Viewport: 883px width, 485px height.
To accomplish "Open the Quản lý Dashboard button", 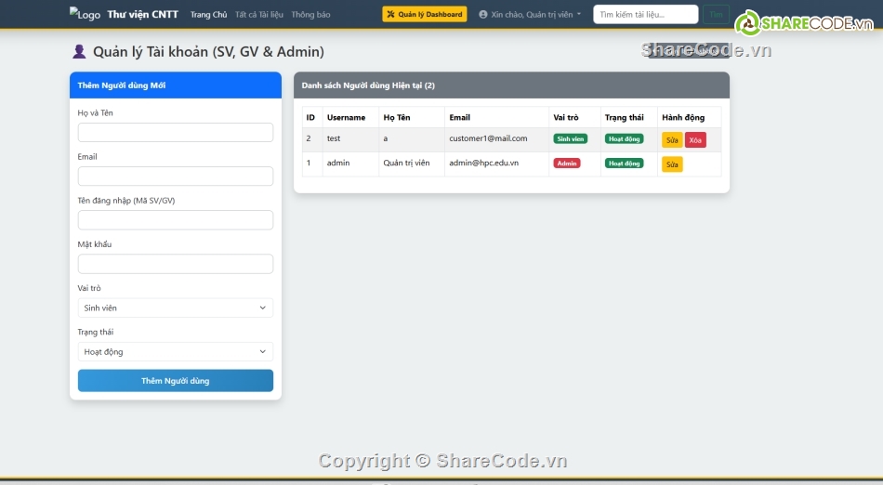I will point(425,15).
